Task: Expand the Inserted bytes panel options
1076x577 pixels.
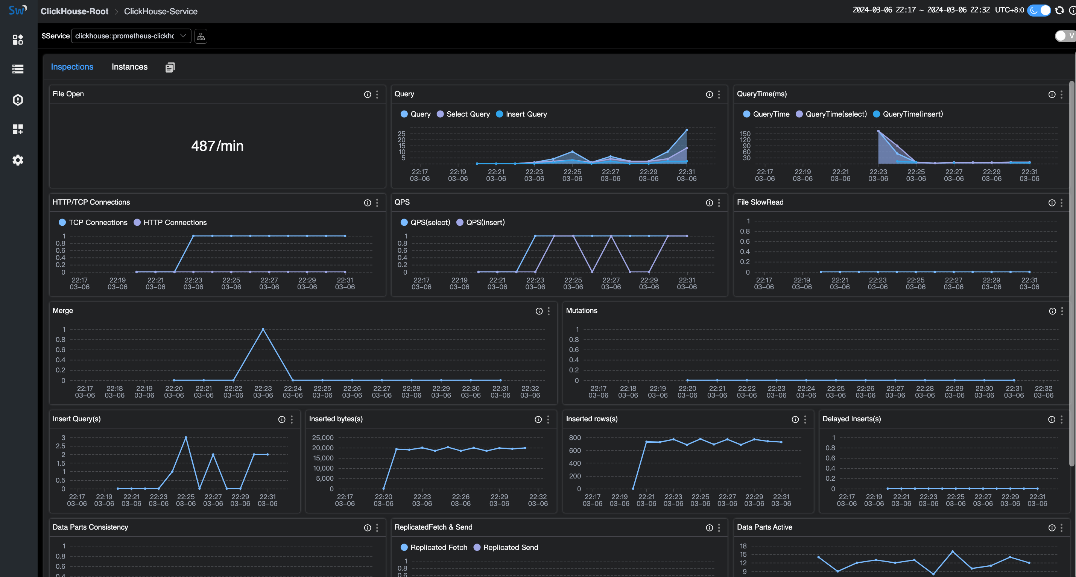Action: [548, 419]
